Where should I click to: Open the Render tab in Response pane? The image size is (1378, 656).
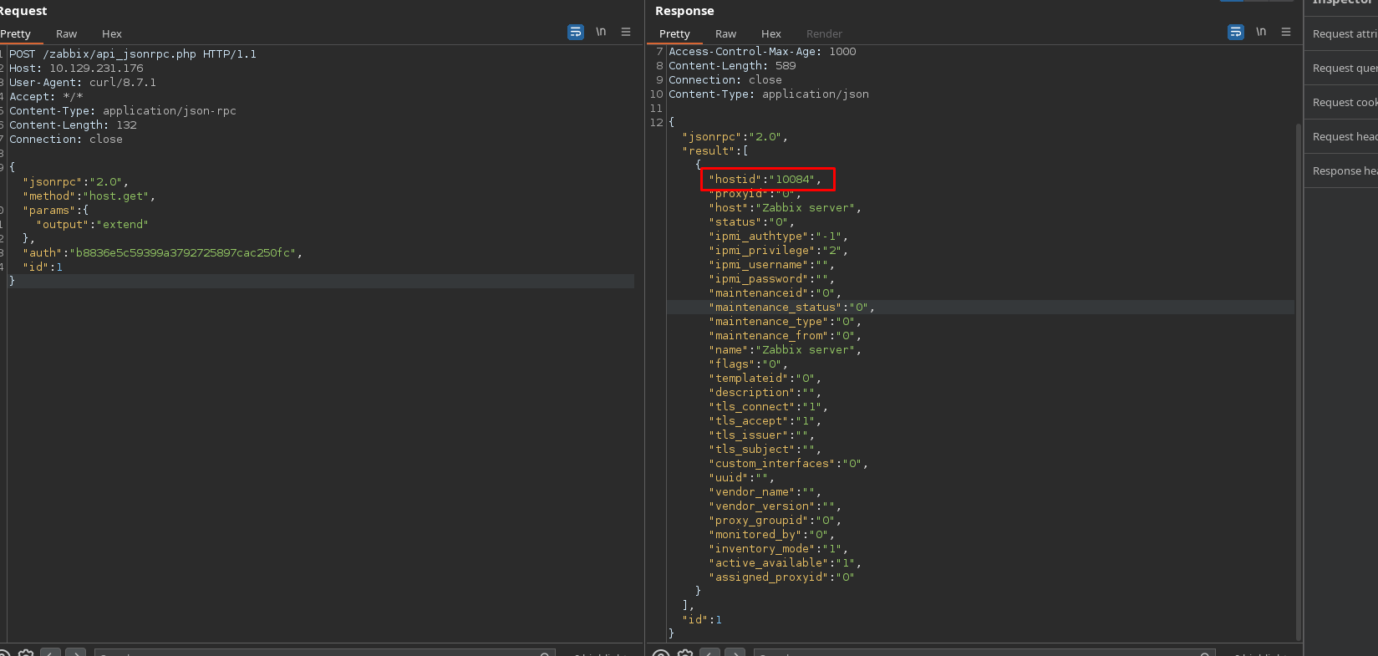click(824, 33)
